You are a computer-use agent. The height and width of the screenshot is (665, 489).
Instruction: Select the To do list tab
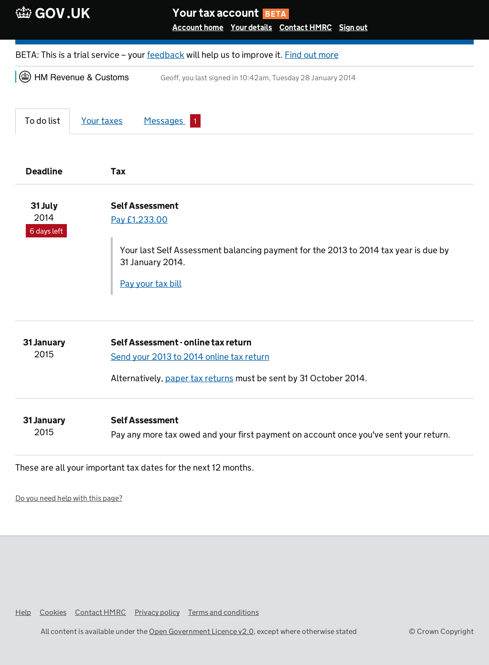43,121
